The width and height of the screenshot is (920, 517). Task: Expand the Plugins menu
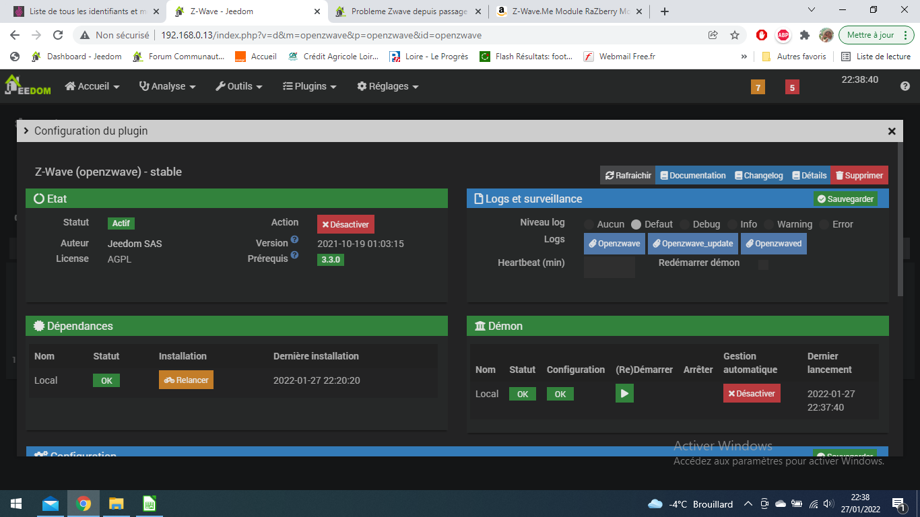[x=309, y=86]
